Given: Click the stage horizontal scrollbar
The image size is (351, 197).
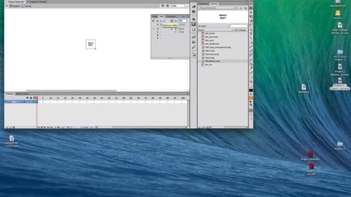Looking at the screenshot, I should point(72,91).
